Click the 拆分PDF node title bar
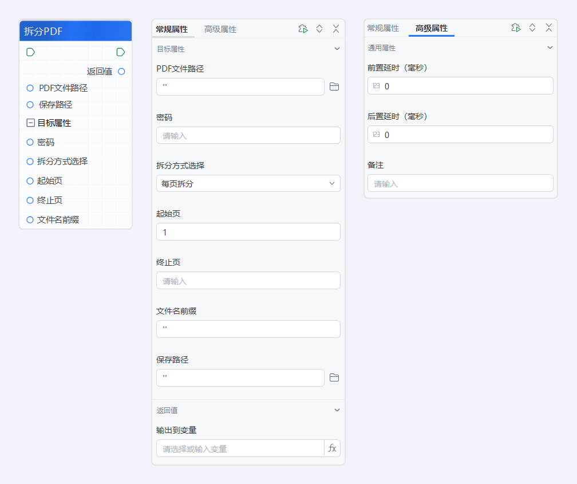Screen dimensions: 577x484 click(75, 31)
